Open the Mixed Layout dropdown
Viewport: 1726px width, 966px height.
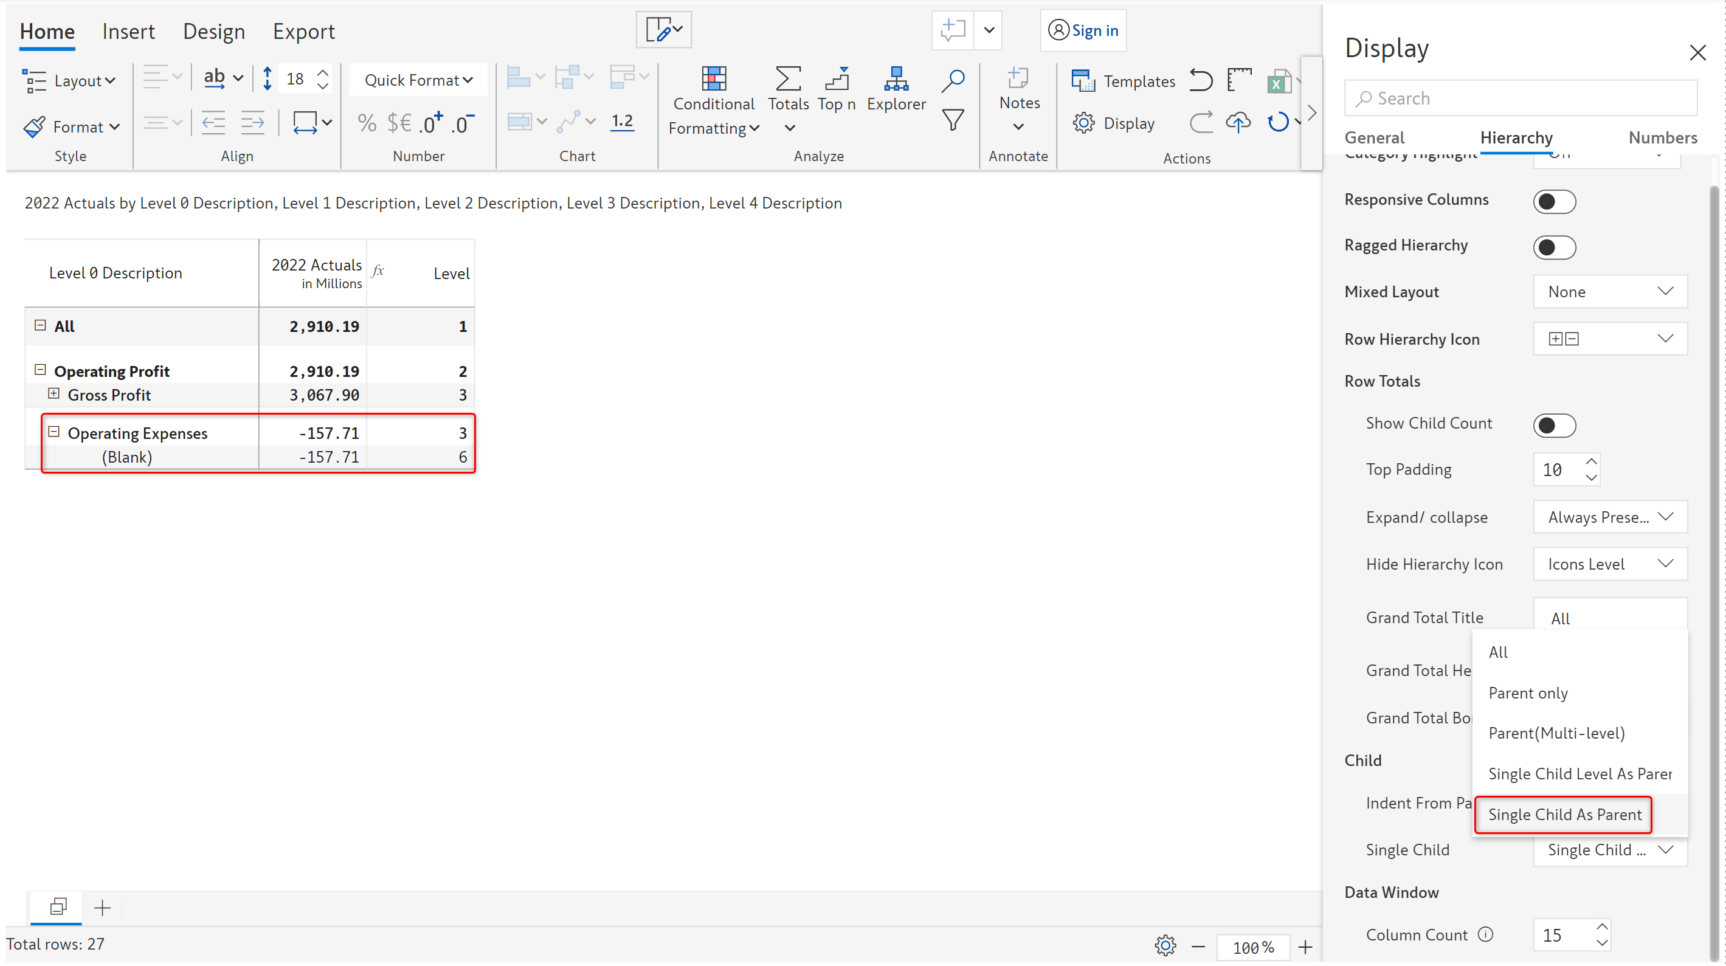coord(1609,291)
